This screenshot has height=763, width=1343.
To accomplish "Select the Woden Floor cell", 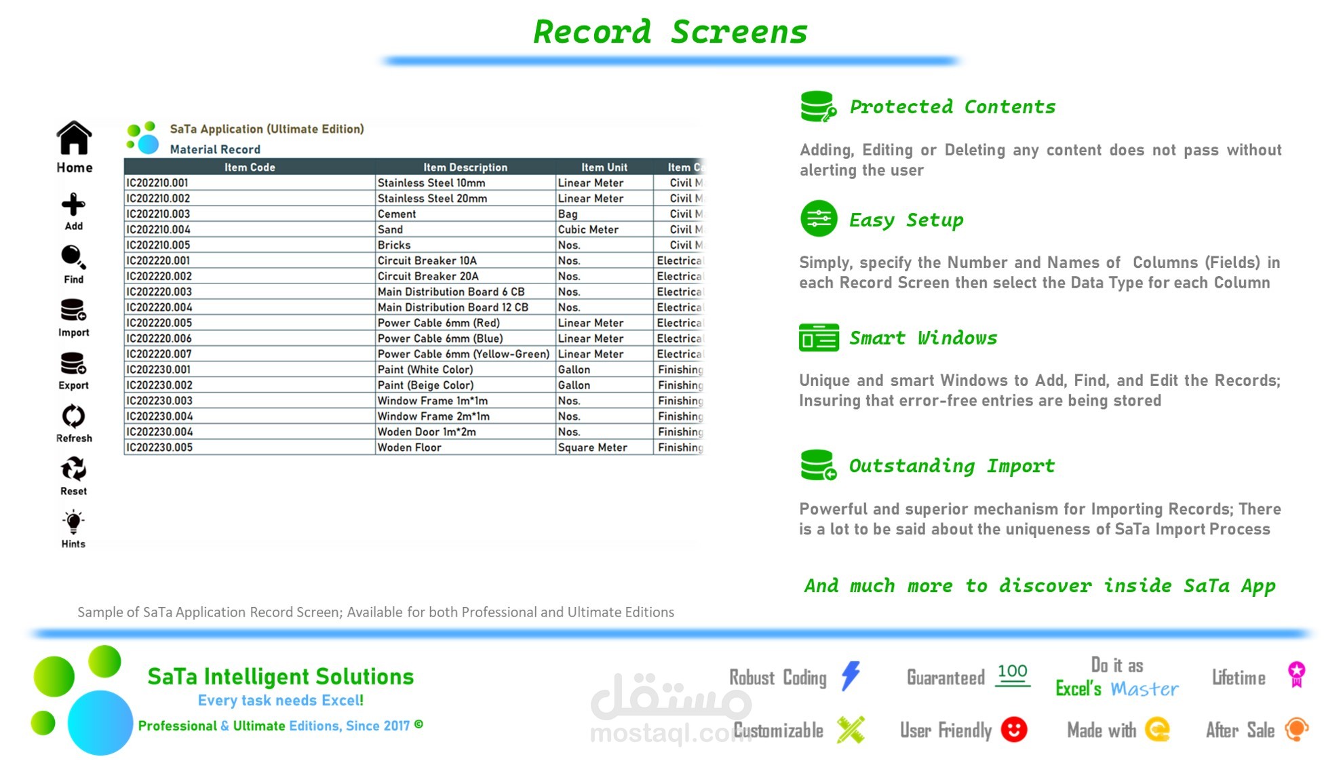I will click(465, 448).
